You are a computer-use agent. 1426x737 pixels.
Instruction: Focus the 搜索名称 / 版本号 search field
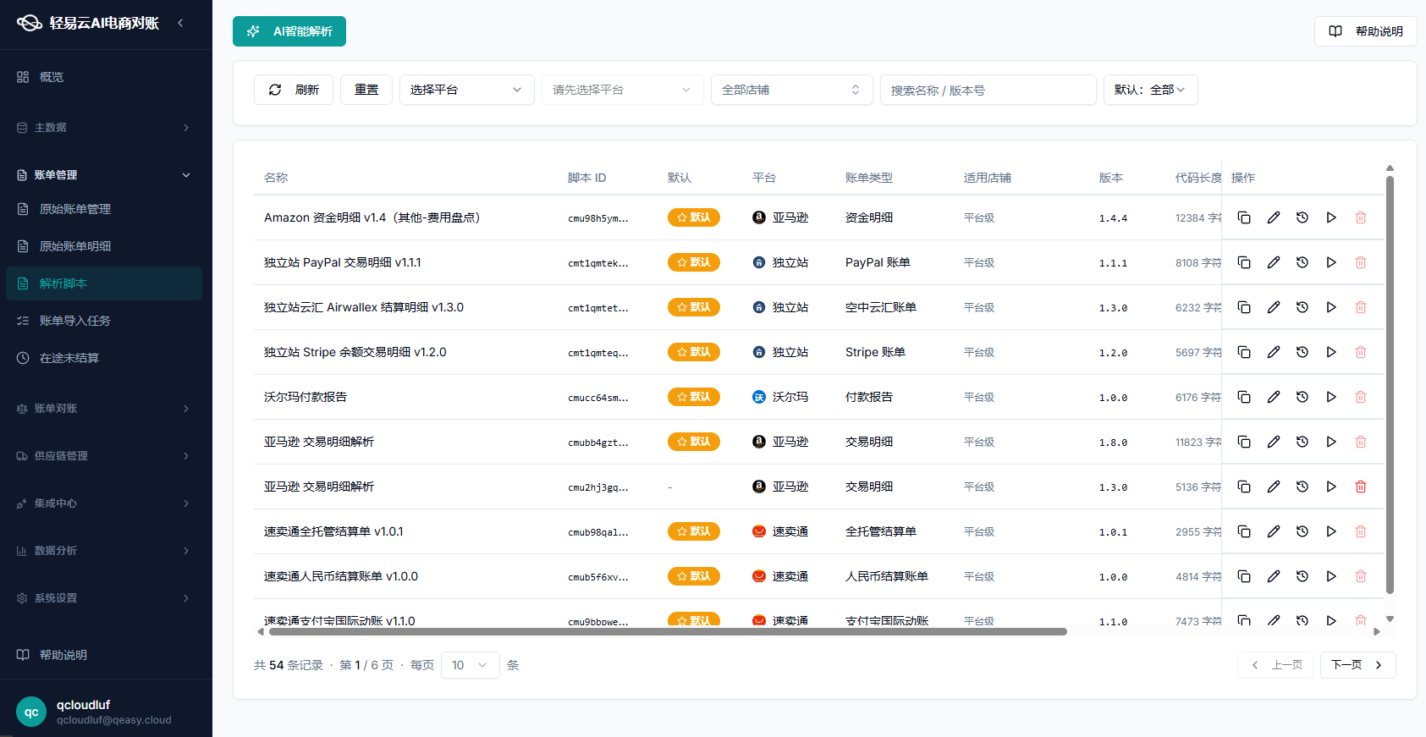[x=988, y=90]
